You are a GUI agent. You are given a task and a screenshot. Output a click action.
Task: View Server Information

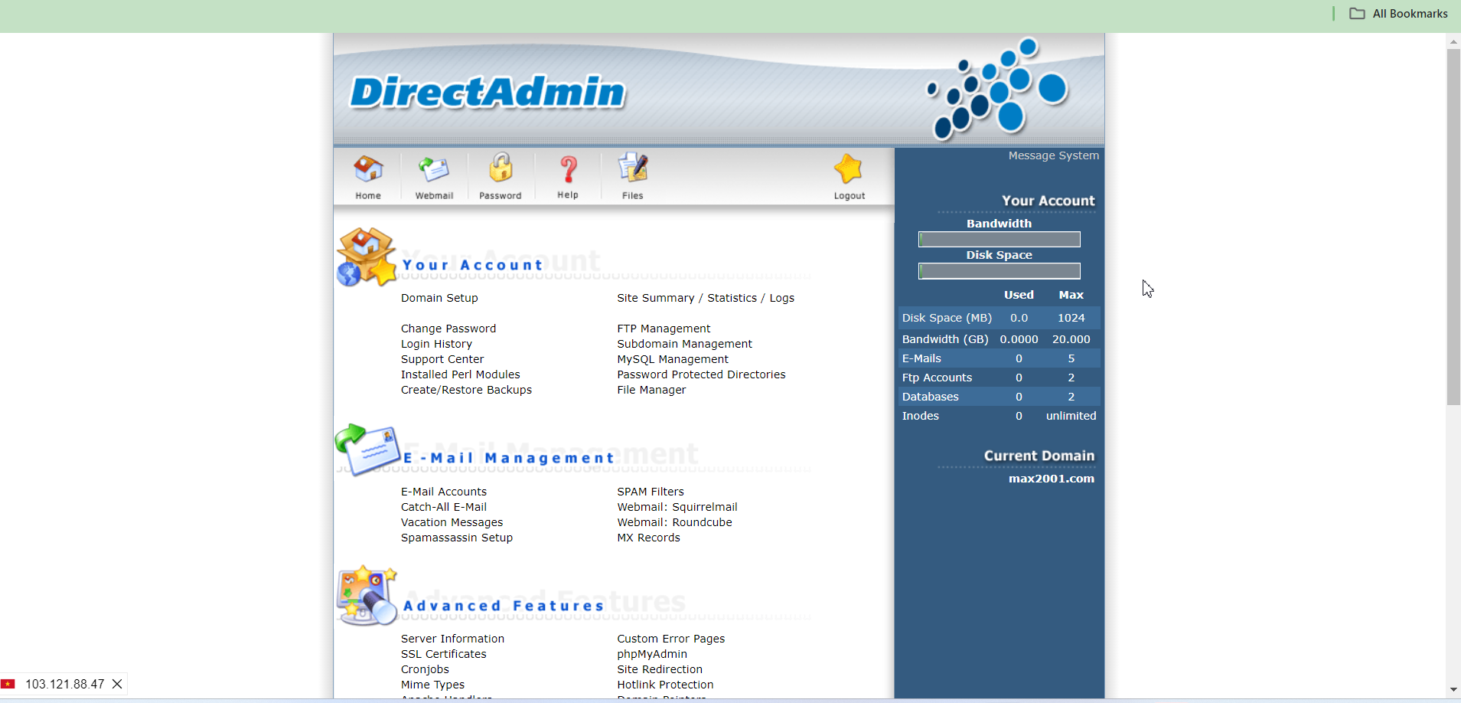(x=453, y=639)
